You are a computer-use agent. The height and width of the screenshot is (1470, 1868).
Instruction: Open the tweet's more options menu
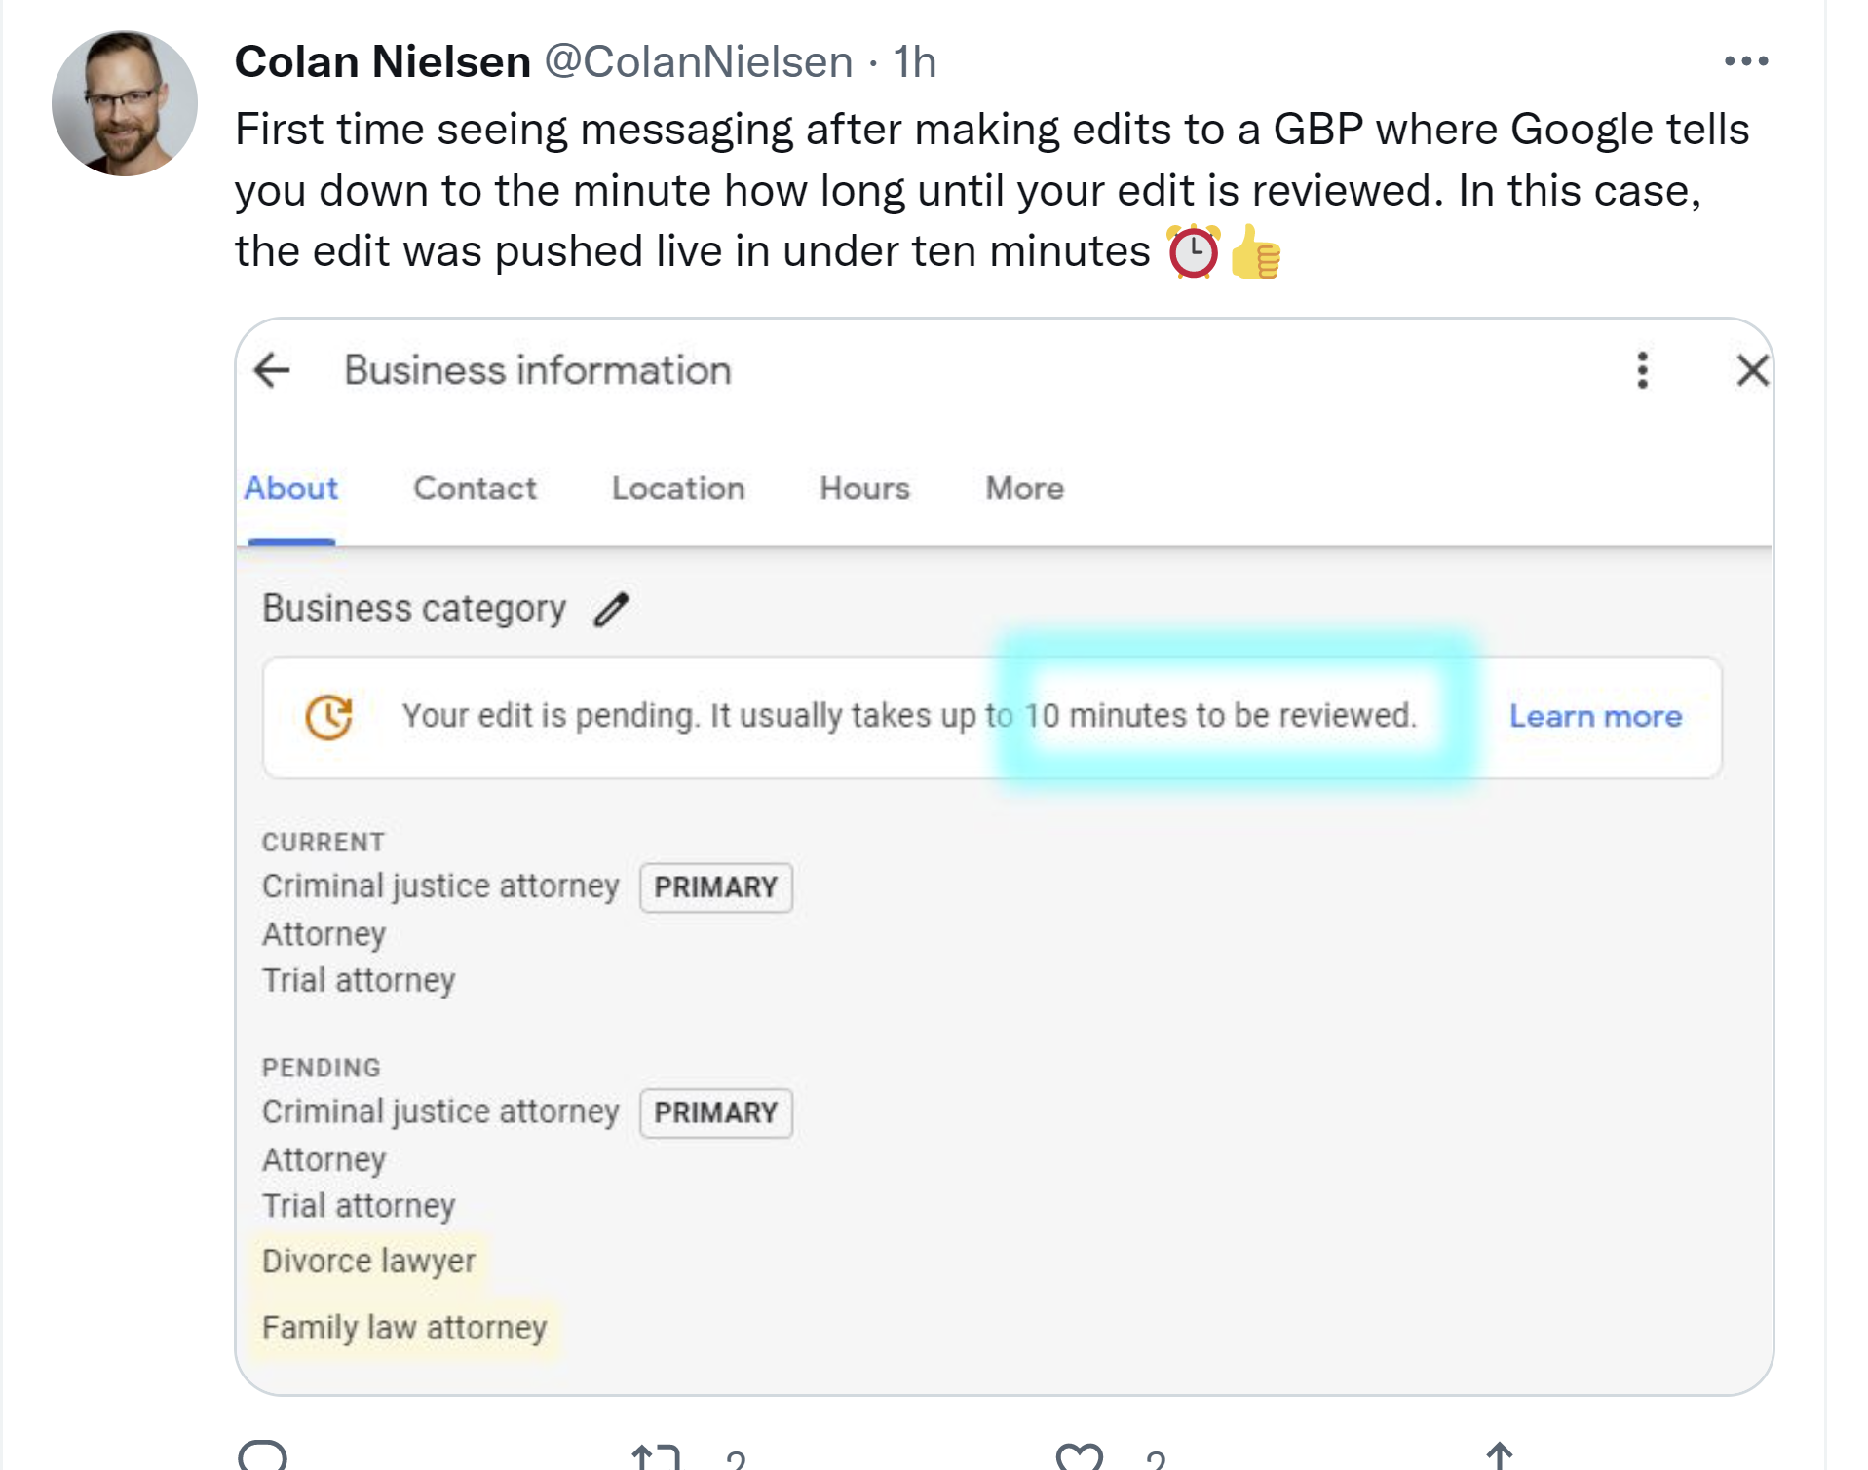coord(1746,61)
